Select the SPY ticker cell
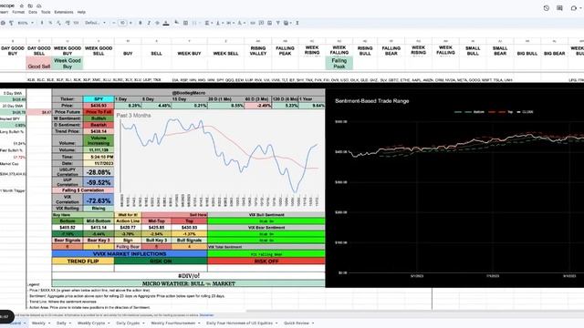The height and width of the screenshot is (328, 584). [99, 99]
